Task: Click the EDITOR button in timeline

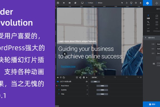Action: [94, 77]
